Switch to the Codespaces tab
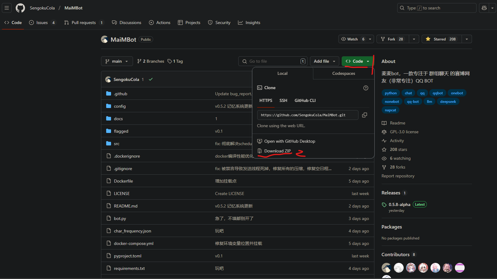Image resolution: width=497 pixels, height=279 pixels. [x=344, y=73]
